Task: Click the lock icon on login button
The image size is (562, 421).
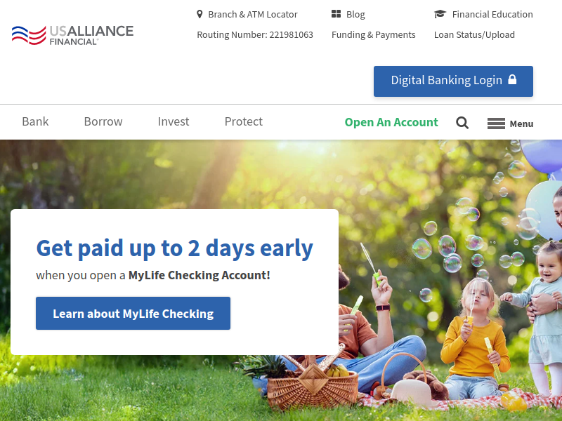Action: [512, 79]
